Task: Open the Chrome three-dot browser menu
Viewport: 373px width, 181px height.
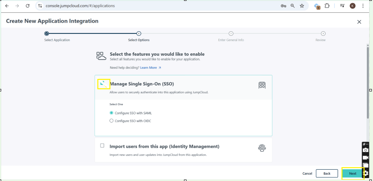Action: pos(363,5)
